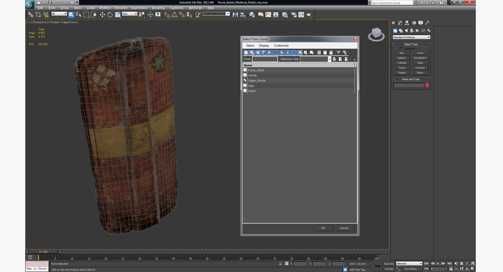Open Select by Name tool

click(x=79, y=15)
